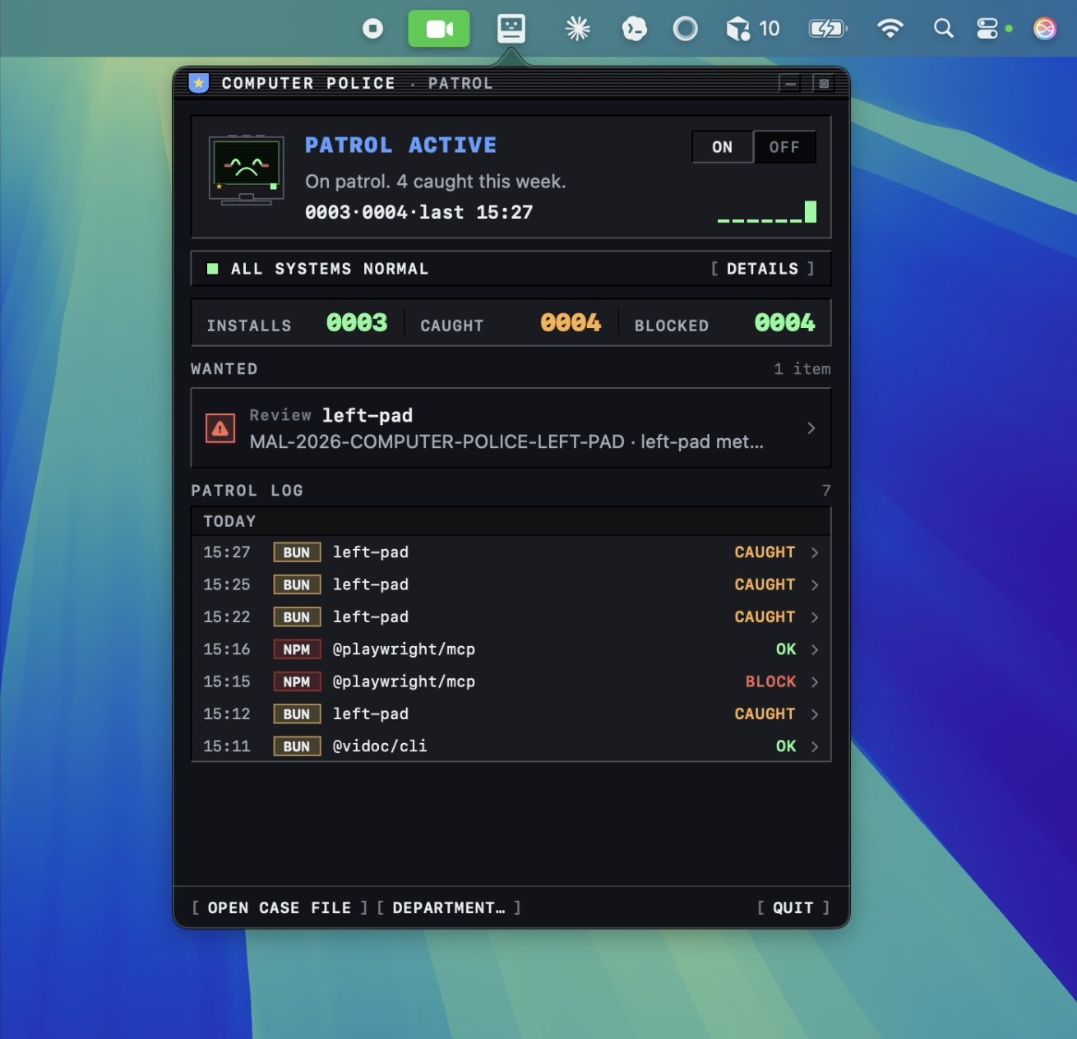1077x1039 pixels.
Task: Click the red warning triangle on left-pad review
Action: coord(220,428)
